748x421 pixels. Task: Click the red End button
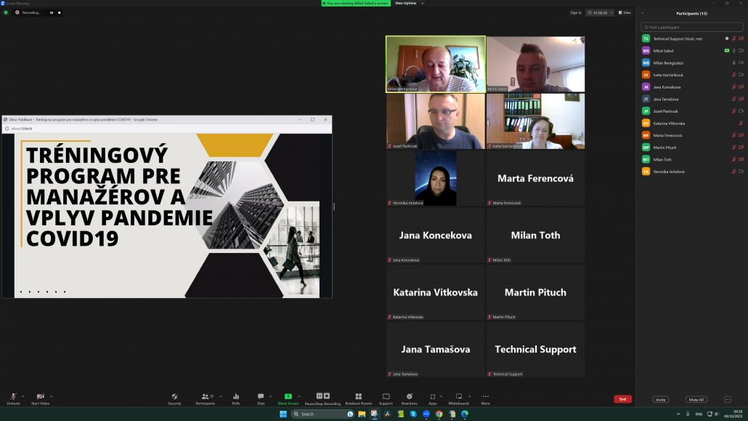(x=622, y=399)
